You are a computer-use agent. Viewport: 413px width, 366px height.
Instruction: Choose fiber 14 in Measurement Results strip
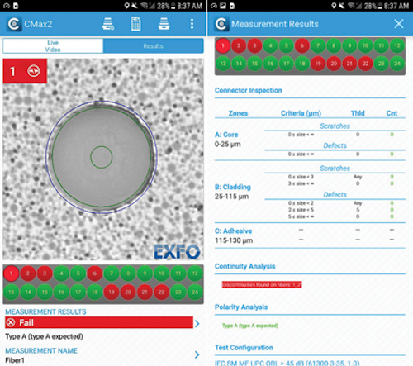pos(239,64)
